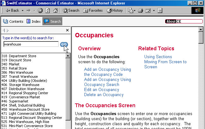Click the help content scrollbar thumb
This screenshot has height=129, width=205.
pos(201,38)
